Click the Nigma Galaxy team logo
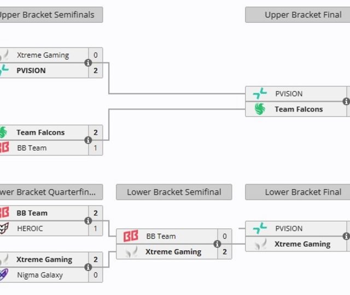The width and height of the screenshot is (350, 295). pos(3,275)
